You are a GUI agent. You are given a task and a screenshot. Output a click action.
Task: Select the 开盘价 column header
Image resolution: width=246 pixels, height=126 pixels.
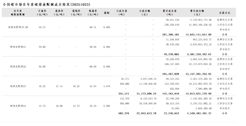coord(42,12)
